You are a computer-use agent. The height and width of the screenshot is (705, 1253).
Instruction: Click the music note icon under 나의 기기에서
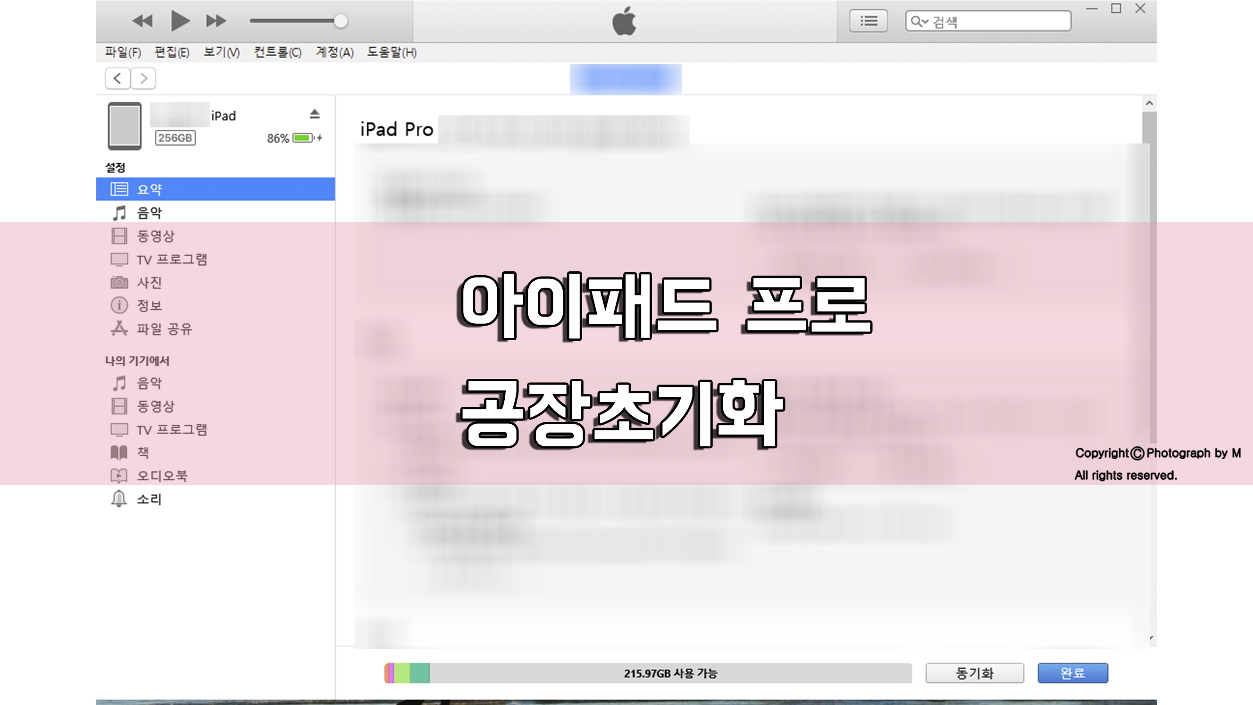pyautogui.click(x=119, y=383)
